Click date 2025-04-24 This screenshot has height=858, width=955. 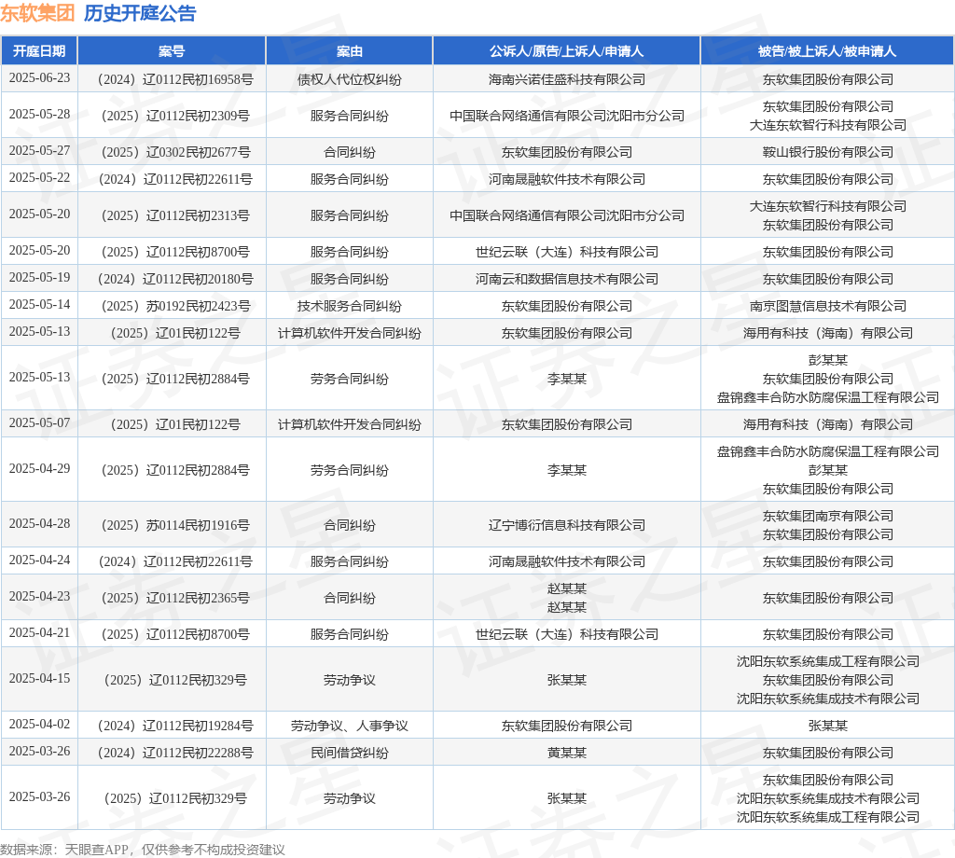tap(39, 560)
